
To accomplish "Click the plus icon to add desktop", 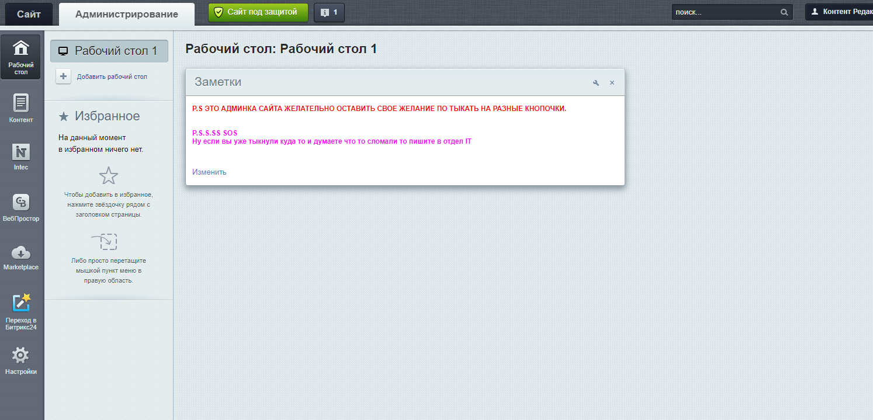I will pyautogui.click(x=63, y=77).
